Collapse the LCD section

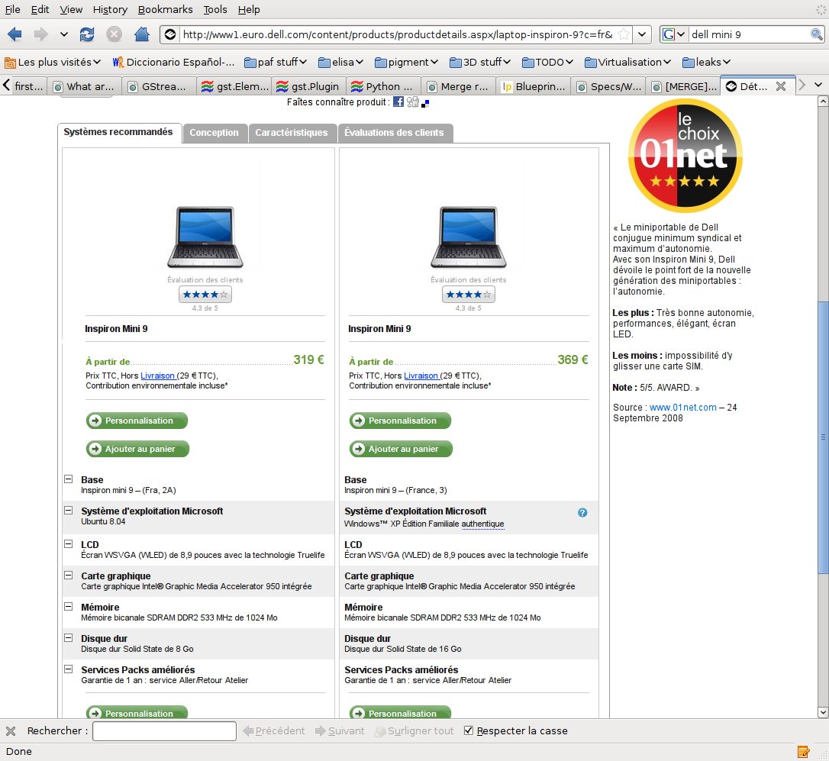click(x=68, y=543)
